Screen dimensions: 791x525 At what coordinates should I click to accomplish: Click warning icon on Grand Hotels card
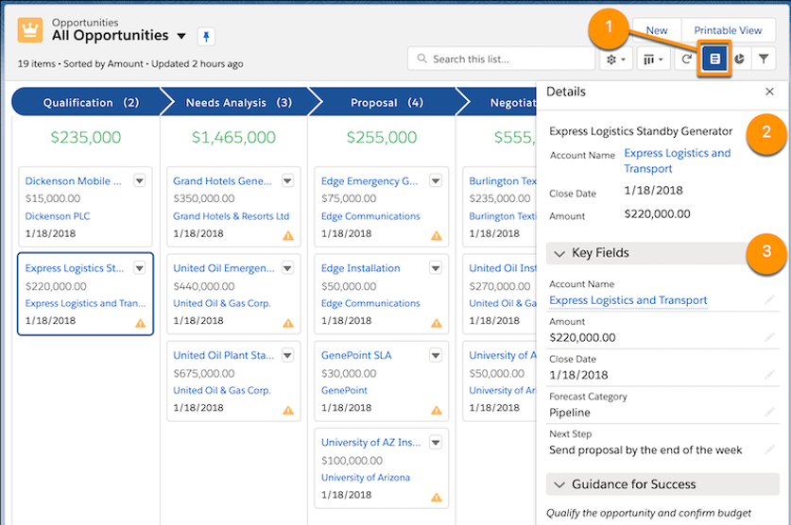[x=288, y=236]
